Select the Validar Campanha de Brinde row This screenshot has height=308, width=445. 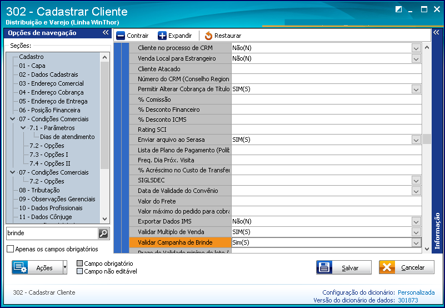click(276, 242)
